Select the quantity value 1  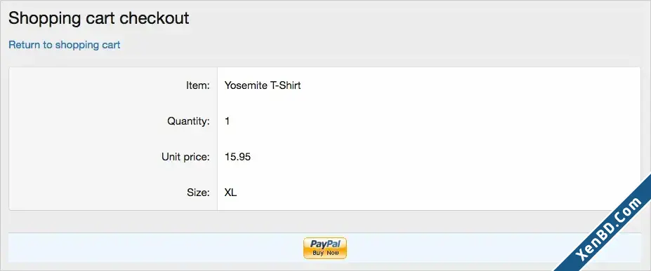tap(227, 121)
